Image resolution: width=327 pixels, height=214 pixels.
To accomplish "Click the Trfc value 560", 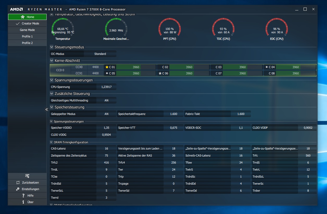I will [x=308, y=155].
